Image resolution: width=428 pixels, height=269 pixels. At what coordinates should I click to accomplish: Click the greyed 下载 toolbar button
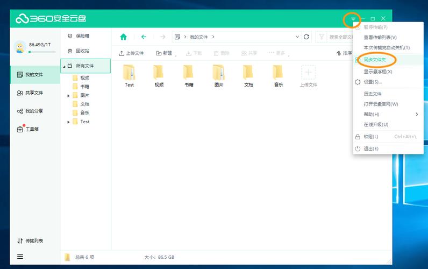point(194,53)
